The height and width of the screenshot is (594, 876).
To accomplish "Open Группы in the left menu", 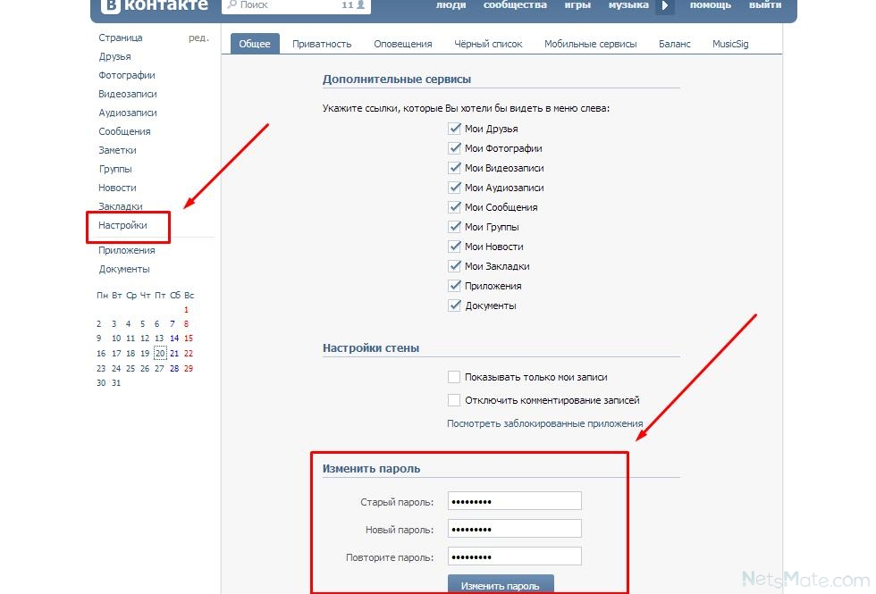I will (115, 169).
